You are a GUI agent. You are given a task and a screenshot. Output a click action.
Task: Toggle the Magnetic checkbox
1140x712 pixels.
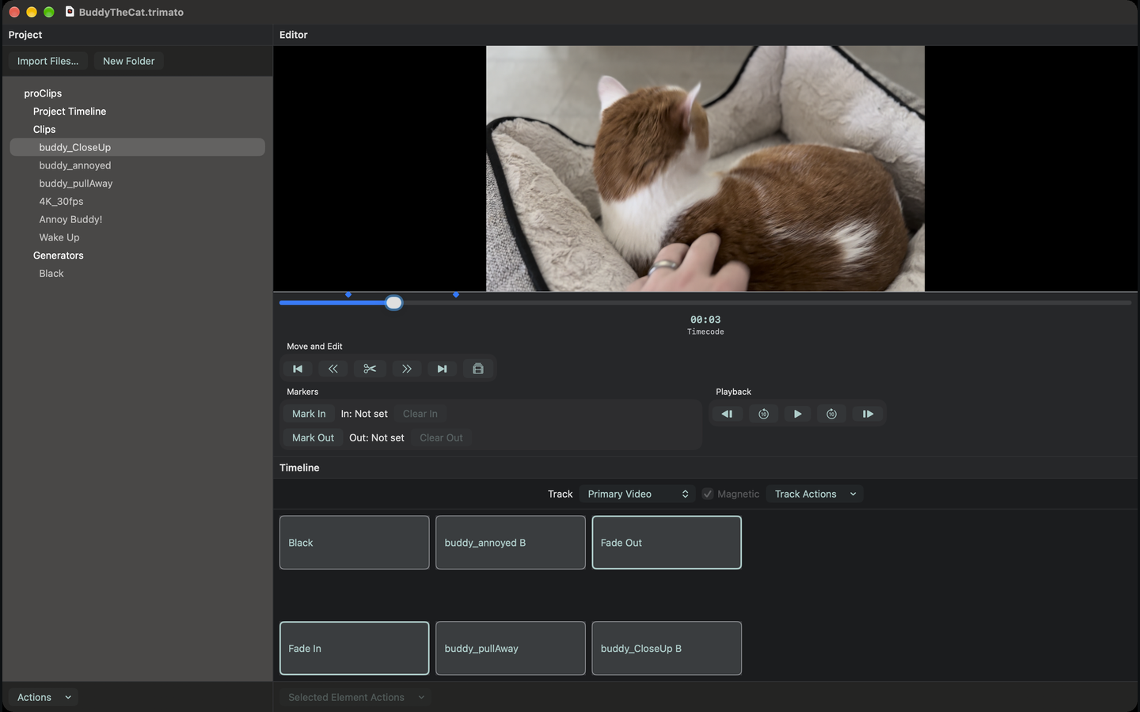[x=708, y=494]
